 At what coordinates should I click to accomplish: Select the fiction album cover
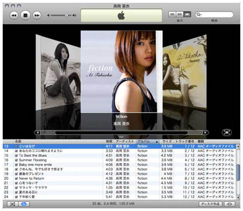pyautogui.click(x=121, y=72)
